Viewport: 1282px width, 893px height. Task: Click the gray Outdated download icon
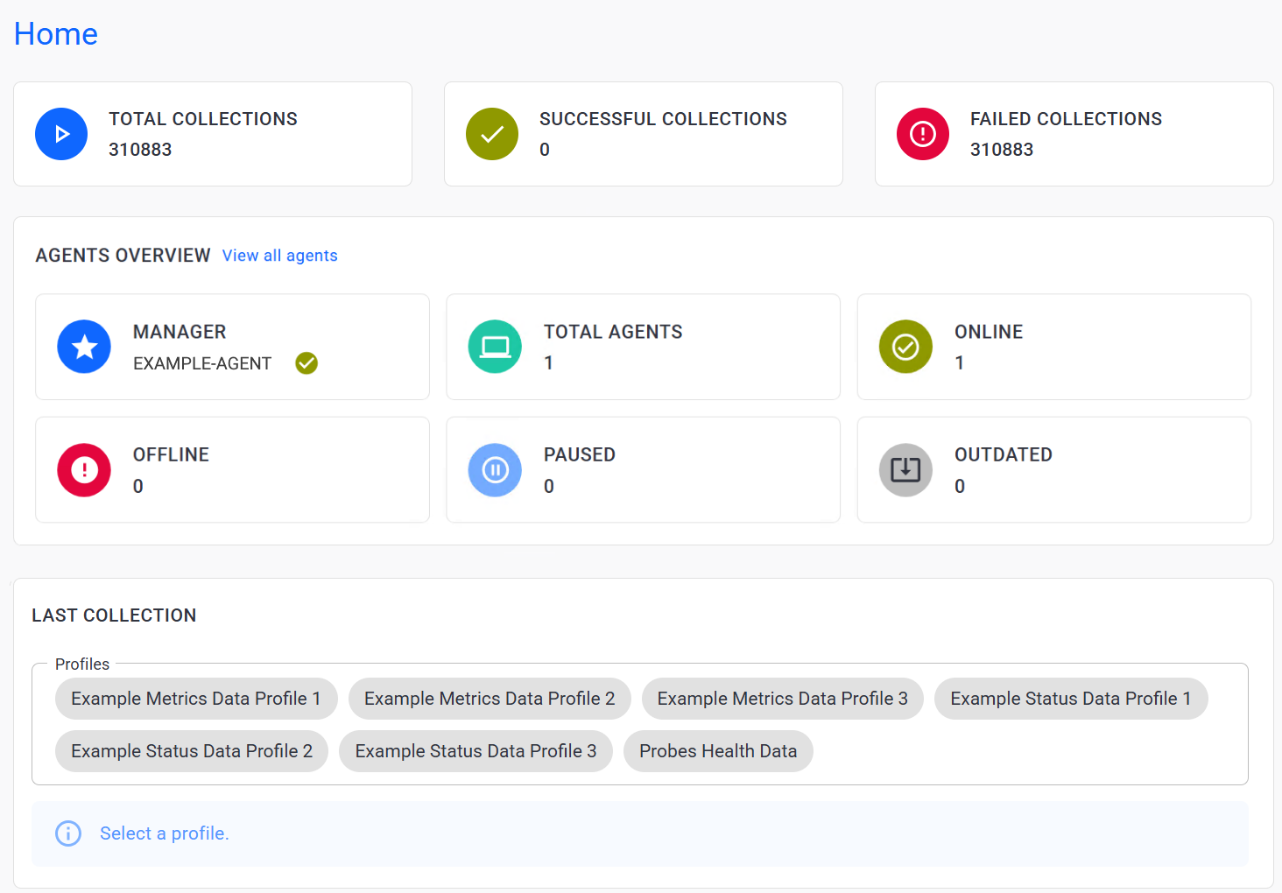pyautogui.click(x=905, y=470)
